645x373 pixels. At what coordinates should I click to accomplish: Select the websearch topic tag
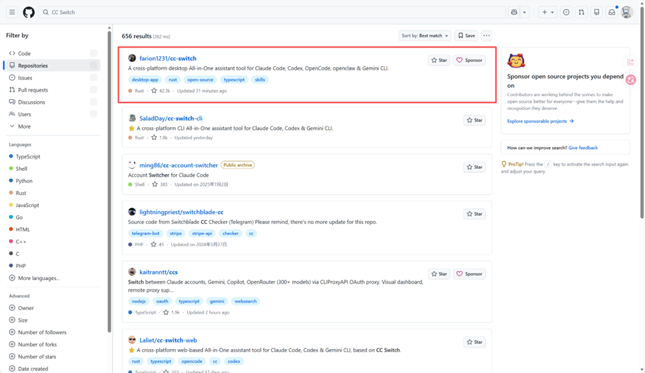[246, 301]
